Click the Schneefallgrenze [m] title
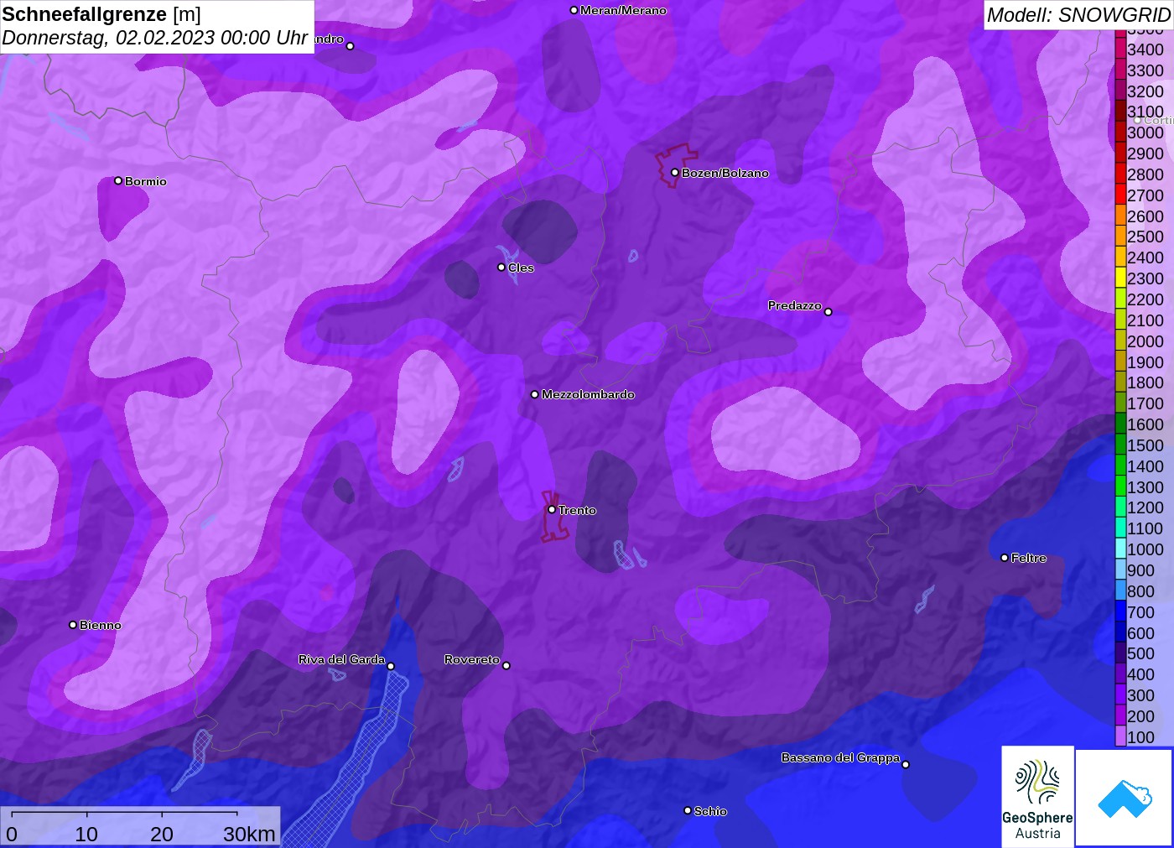1174x848 pixels. [101, 14]
